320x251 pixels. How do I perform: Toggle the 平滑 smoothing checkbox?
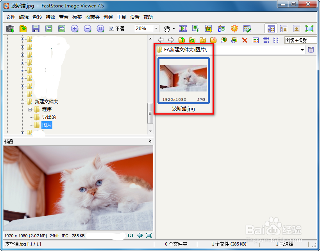click(111, 28)
